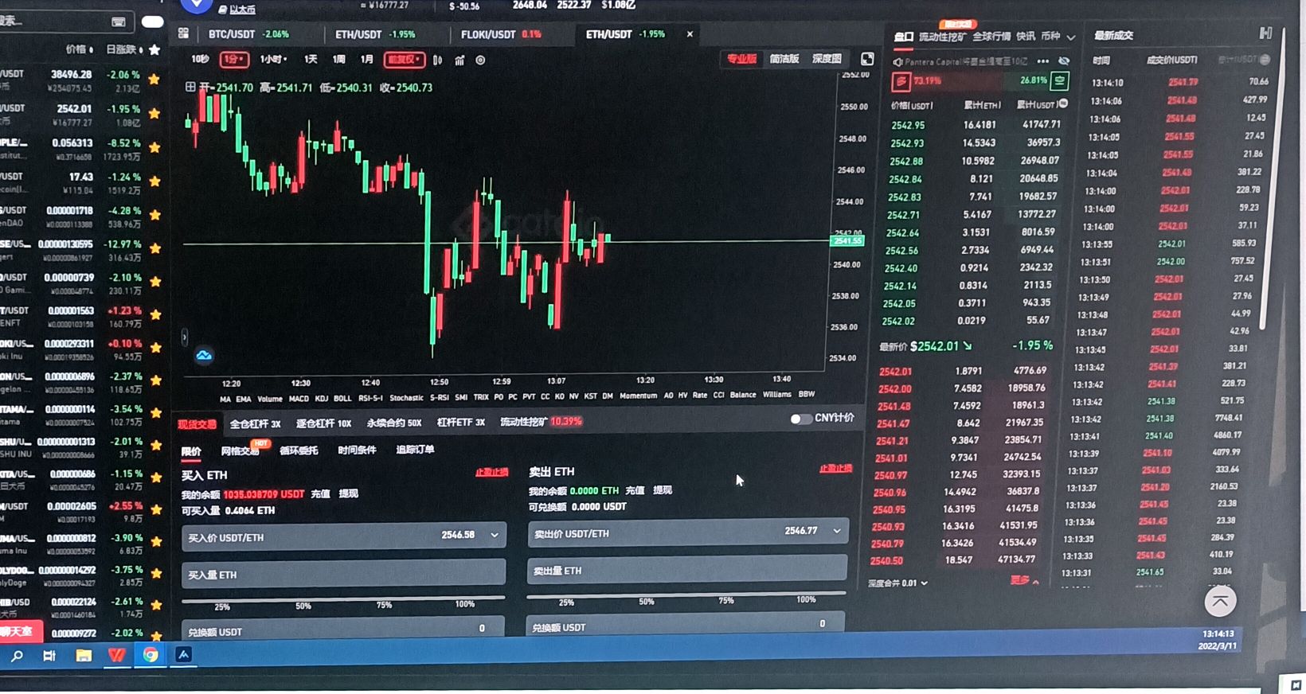Select the 网格交易 order tab
The image size is (1306, 694).
click(x=240, y=451)
